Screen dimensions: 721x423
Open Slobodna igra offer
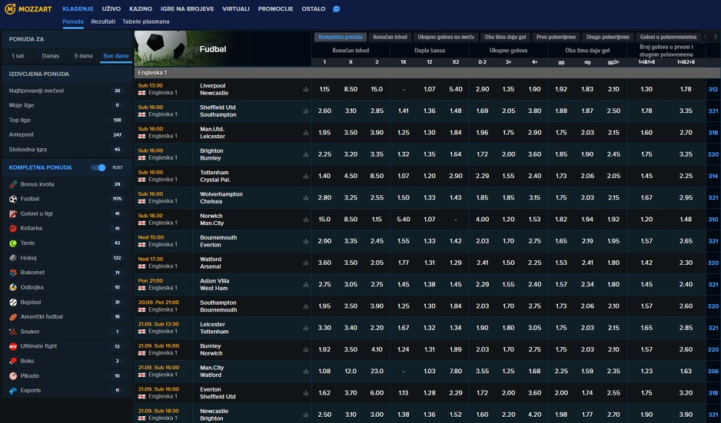(x=67, y=149)
